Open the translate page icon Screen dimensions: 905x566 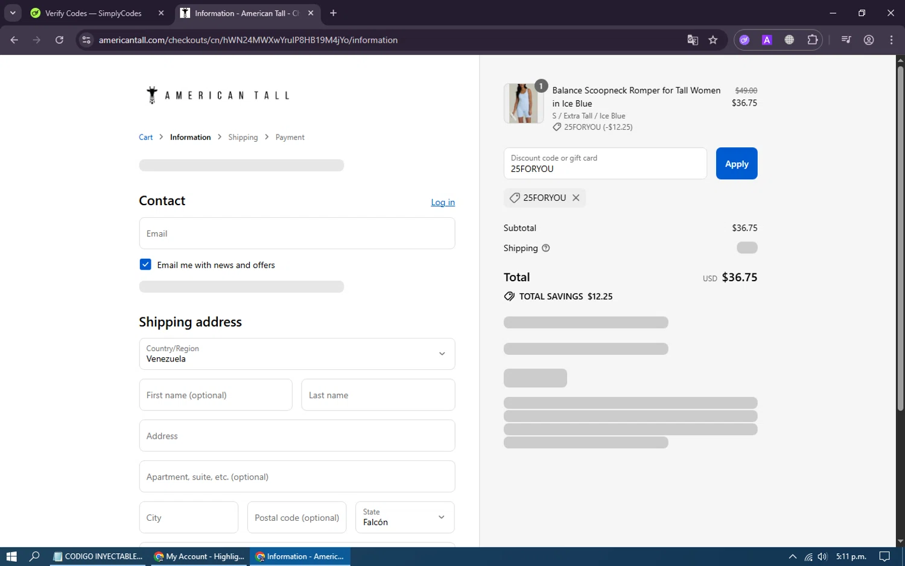tap(693, 40)
